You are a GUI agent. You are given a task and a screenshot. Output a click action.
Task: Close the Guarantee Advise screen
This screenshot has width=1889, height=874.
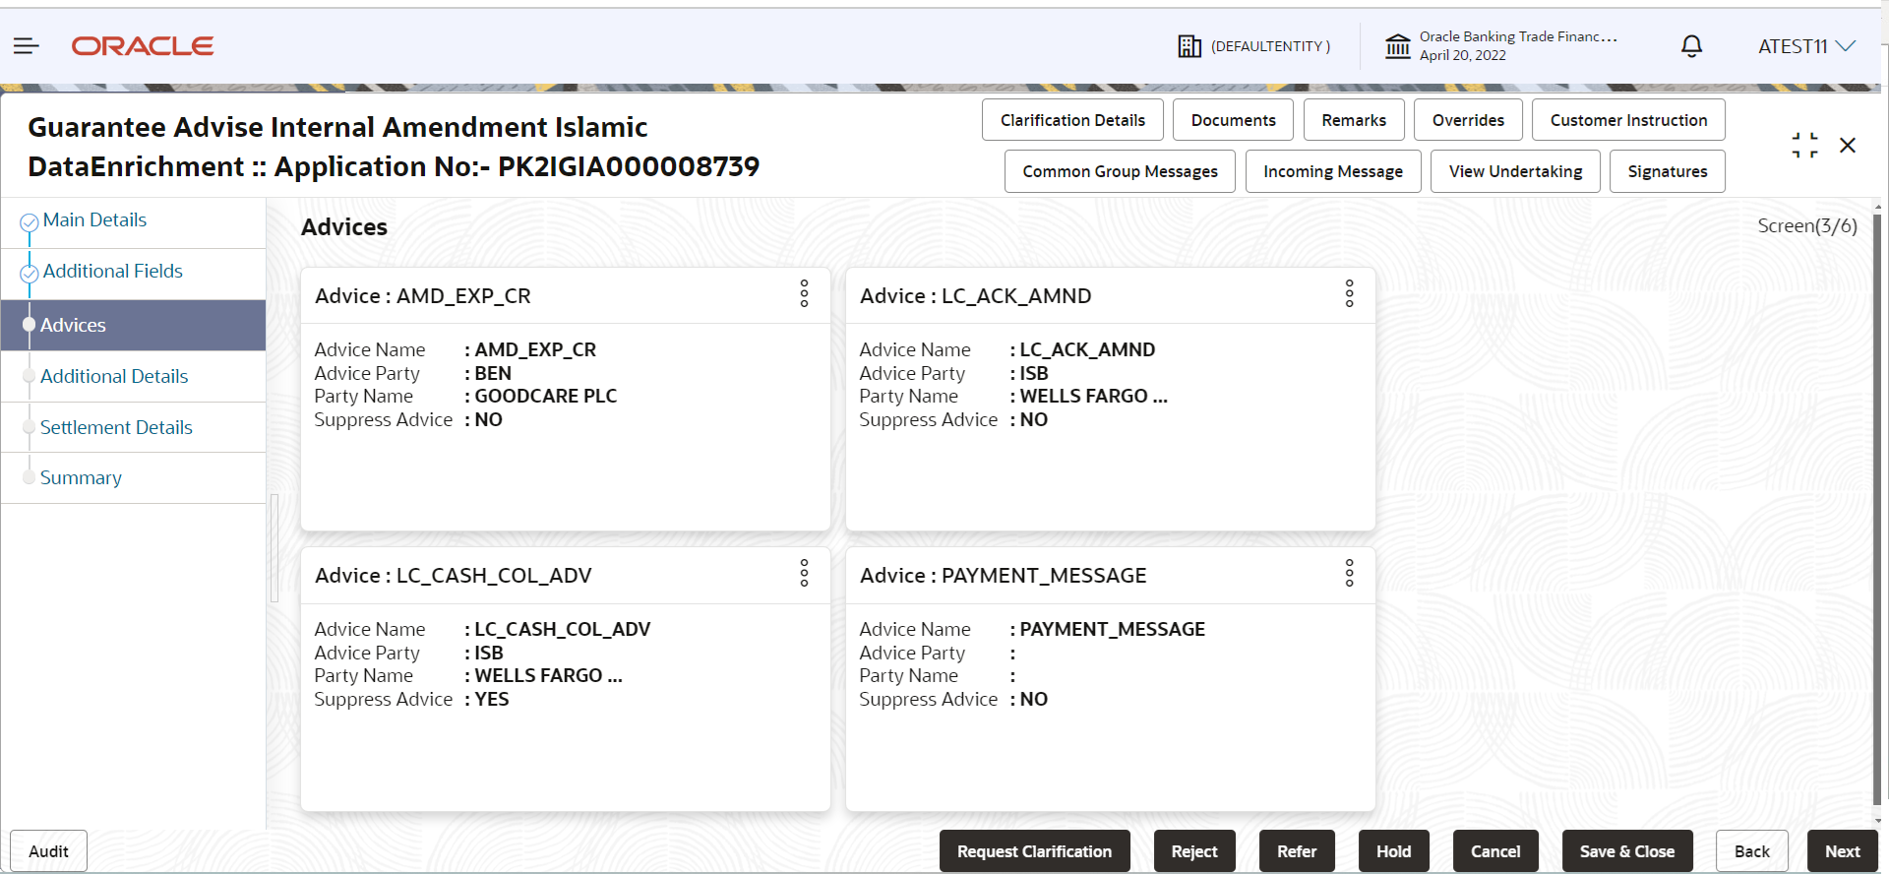pos(1848,146)
